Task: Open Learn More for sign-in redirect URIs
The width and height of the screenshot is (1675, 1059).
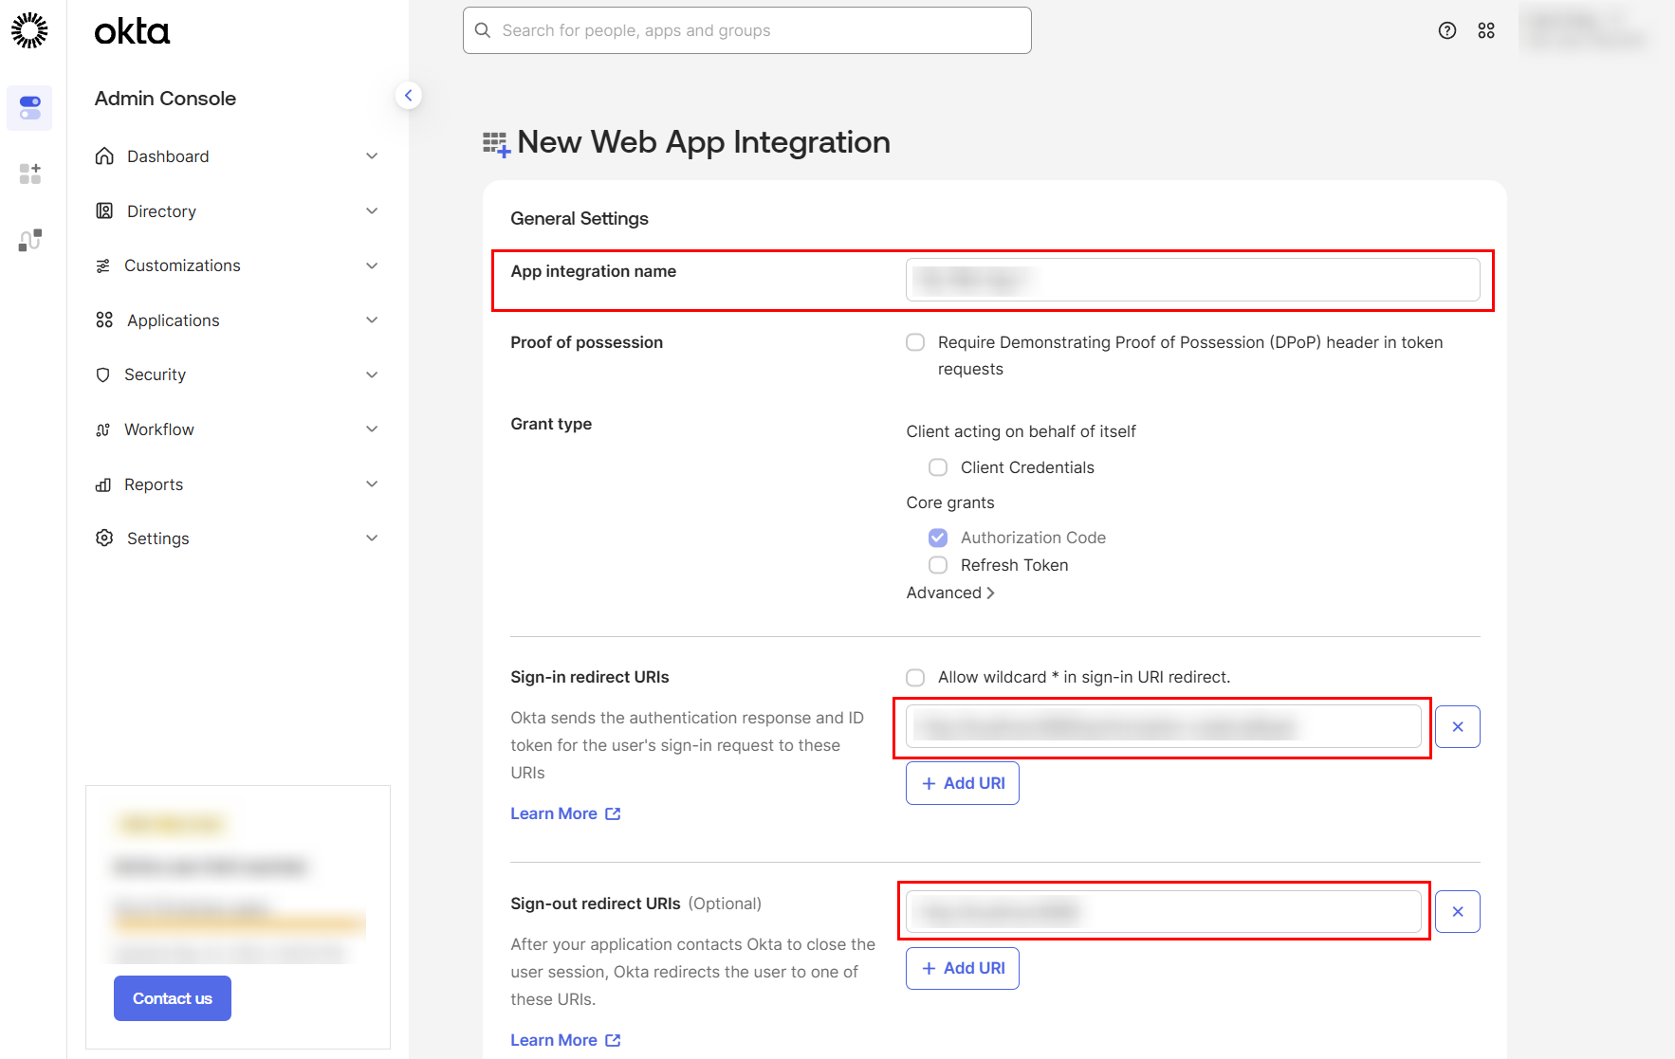Action: click(565, 813)
